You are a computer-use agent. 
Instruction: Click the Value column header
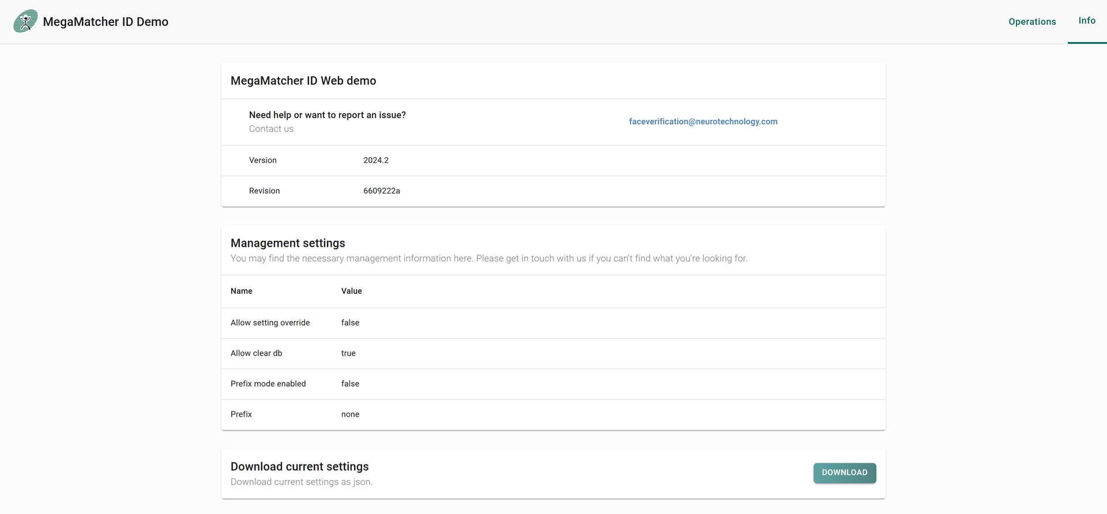(x=352, y=291)
